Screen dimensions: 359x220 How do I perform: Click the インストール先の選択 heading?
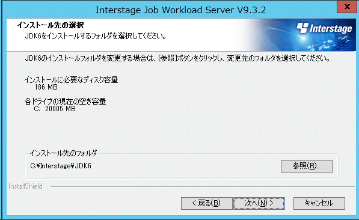pos(51,25)
